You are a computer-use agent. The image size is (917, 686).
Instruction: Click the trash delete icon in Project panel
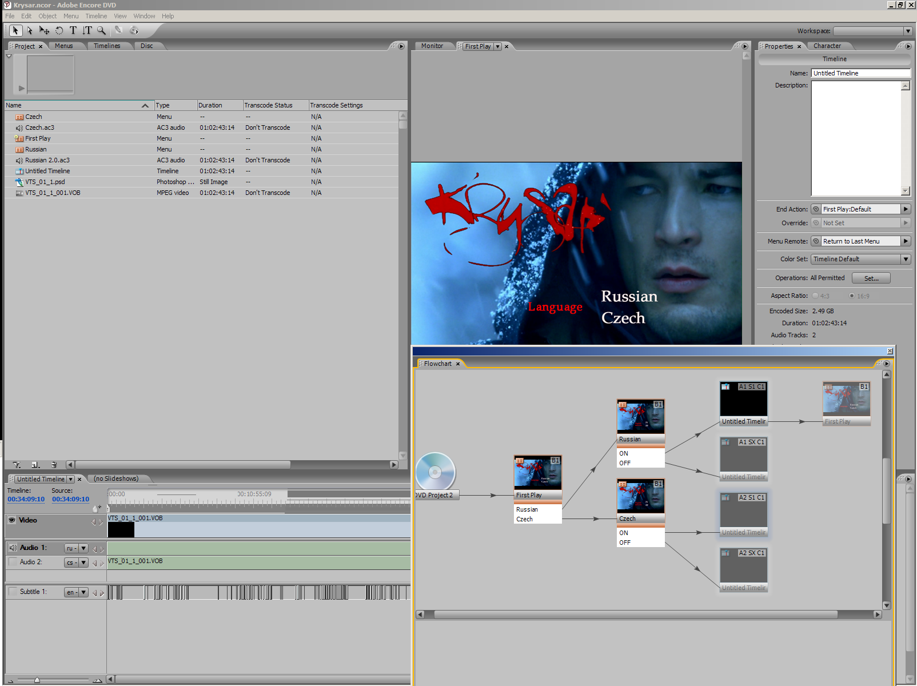click(x=54, y=465)
